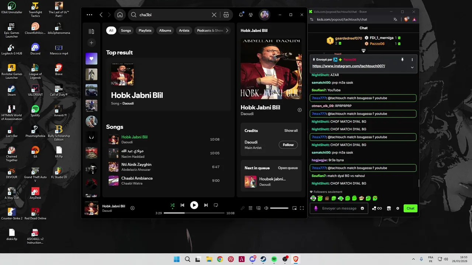Adjust the Spotify volume slider

[279, 208]
